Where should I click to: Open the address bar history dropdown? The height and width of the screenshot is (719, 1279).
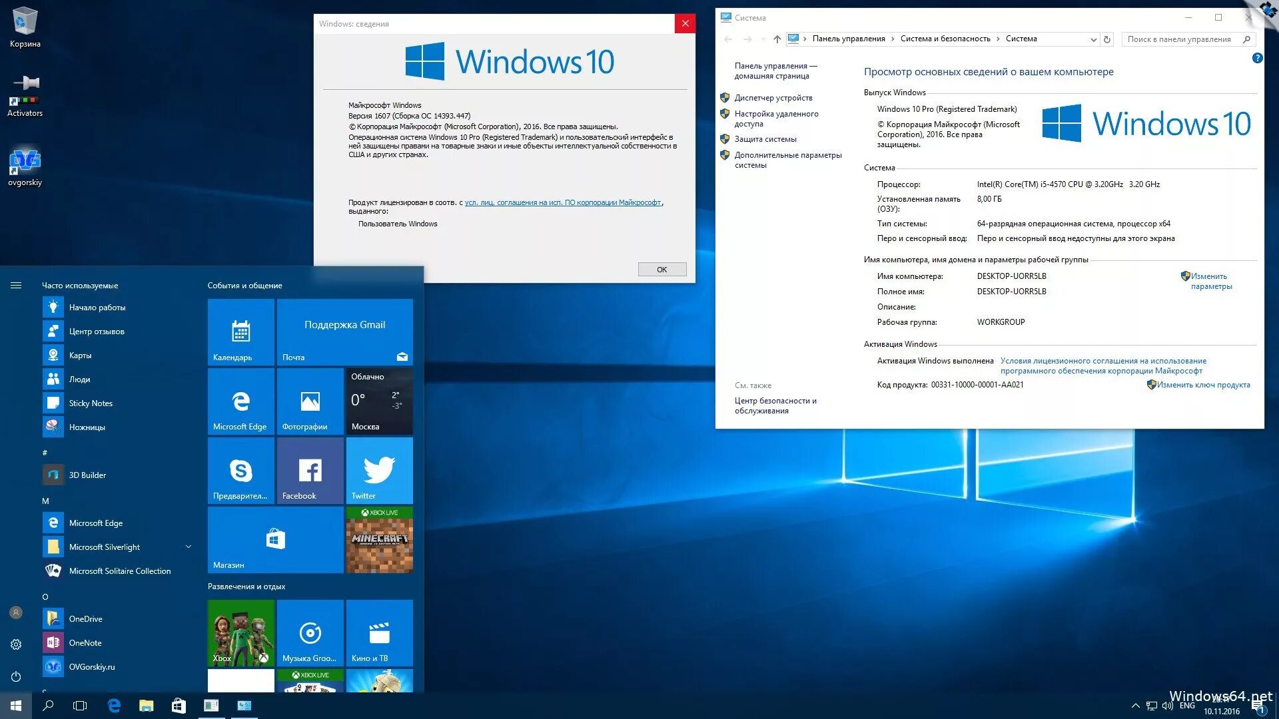pyautogui.click(x=1093, y=39)
